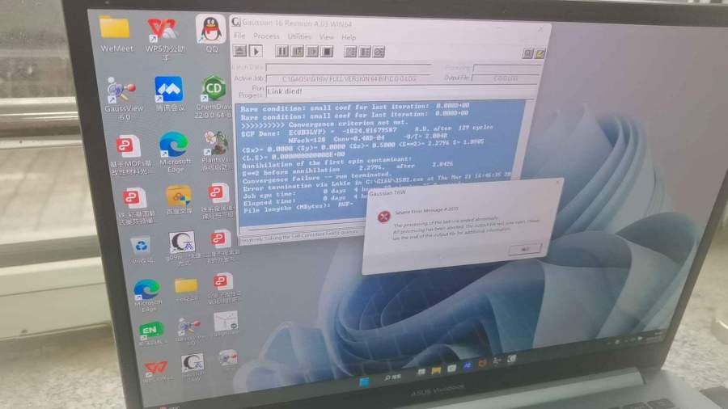The width and height of the screenshot is (728, 409).
Task: Open the WeMeet folder on desktop
Action: (x=115, y=34)
